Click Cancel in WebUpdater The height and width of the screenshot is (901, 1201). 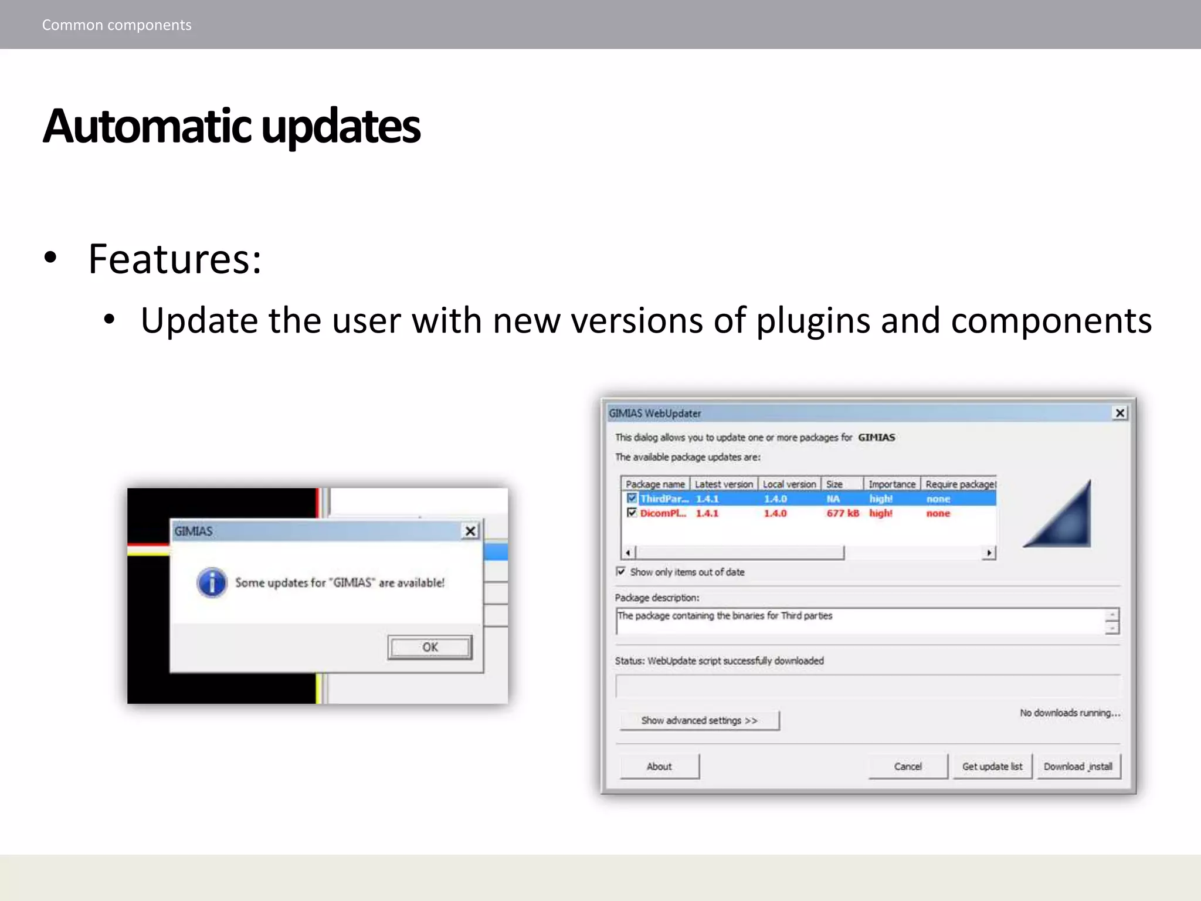click(907, 766)
